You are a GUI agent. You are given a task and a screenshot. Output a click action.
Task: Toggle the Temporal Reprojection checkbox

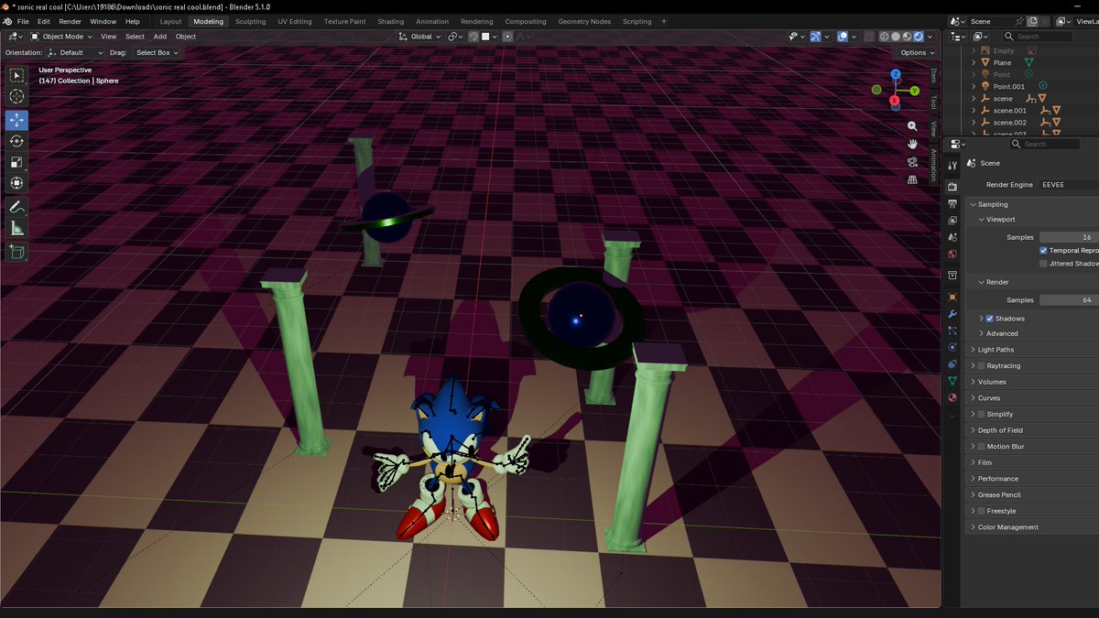tap(1043, 250)
